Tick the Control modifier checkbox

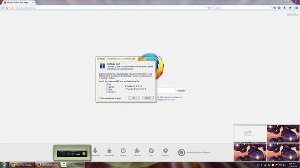point(107,87)
